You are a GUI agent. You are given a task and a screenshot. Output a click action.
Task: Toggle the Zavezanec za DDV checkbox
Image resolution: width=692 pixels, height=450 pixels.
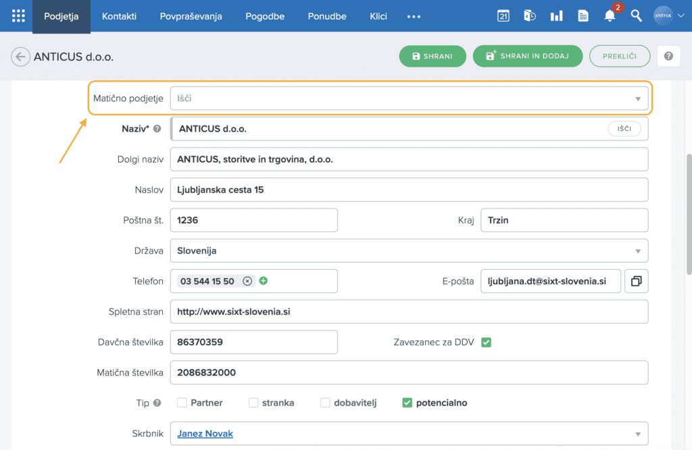(486, 342)
